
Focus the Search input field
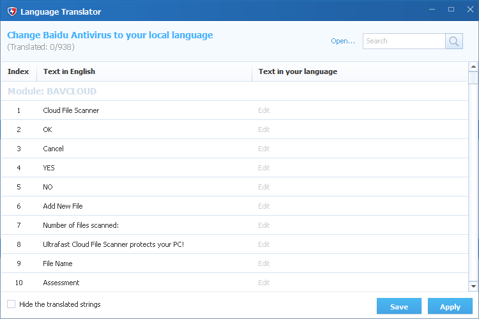(404, 41)
